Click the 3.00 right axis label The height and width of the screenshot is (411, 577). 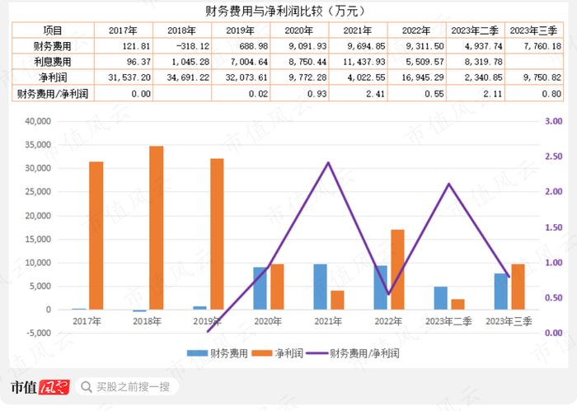coord(553,121)
